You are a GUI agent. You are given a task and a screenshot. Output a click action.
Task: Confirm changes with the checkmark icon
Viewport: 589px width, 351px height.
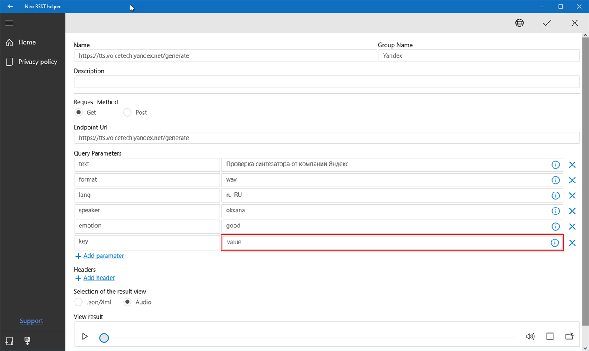tap(547, 23)
